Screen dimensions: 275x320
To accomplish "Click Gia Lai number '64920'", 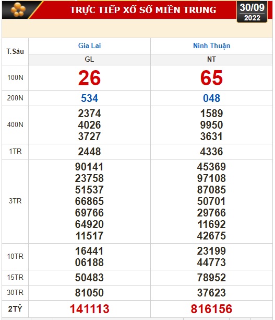I will pos(89,224).
